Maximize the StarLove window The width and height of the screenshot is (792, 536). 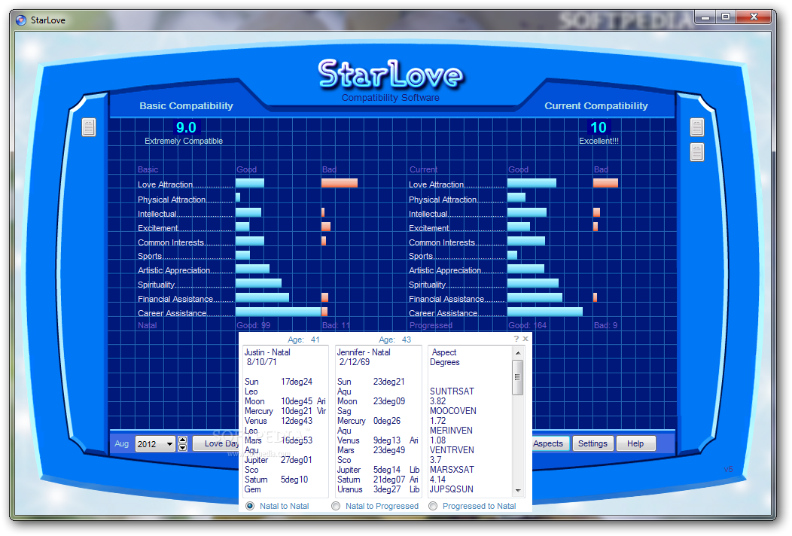click(x=726, y=17)
